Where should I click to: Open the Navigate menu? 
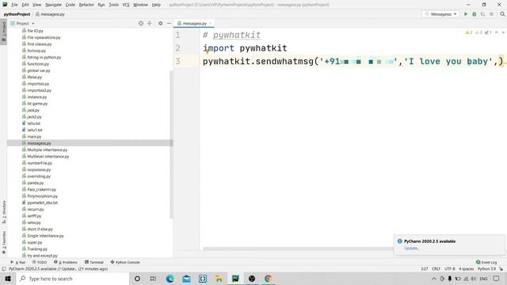tap(53, 5)
